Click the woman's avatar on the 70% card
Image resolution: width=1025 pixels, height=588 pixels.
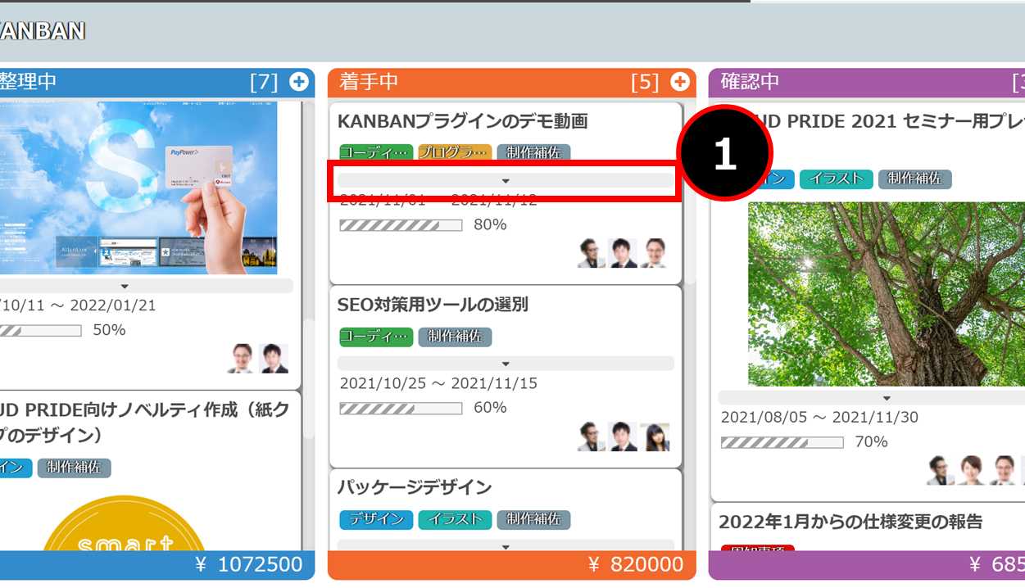click(x=972, y=470)
